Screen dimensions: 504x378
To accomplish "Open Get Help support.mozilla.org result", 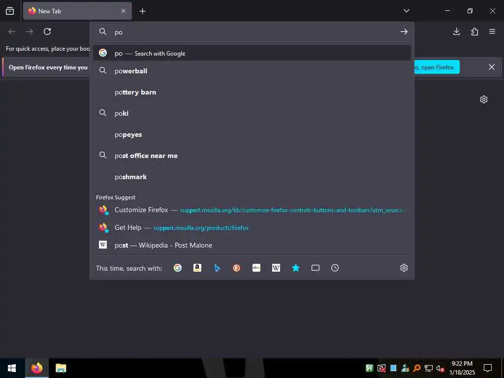I will point(252,227).
